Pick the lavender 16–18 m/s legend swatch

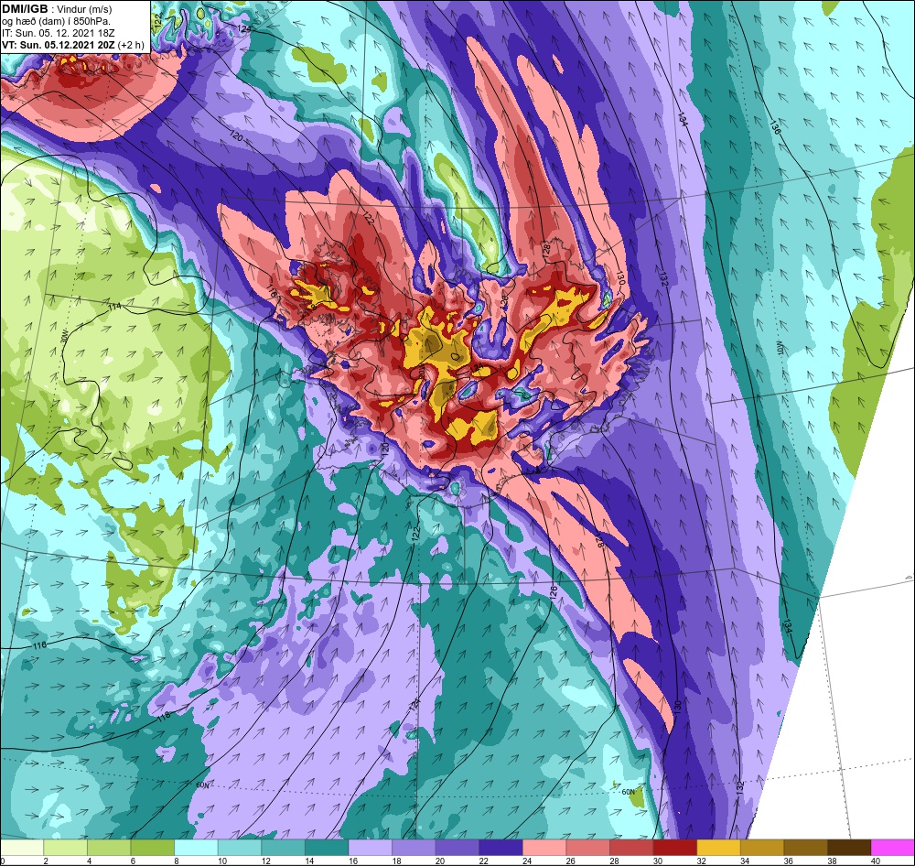[x=370, y=848]
